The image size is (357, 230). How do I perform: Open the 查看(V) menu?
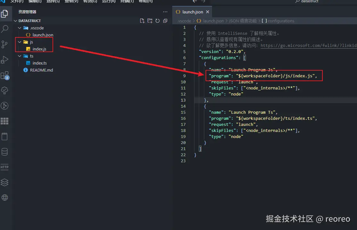pyautogui.click(x=71, y=1)
